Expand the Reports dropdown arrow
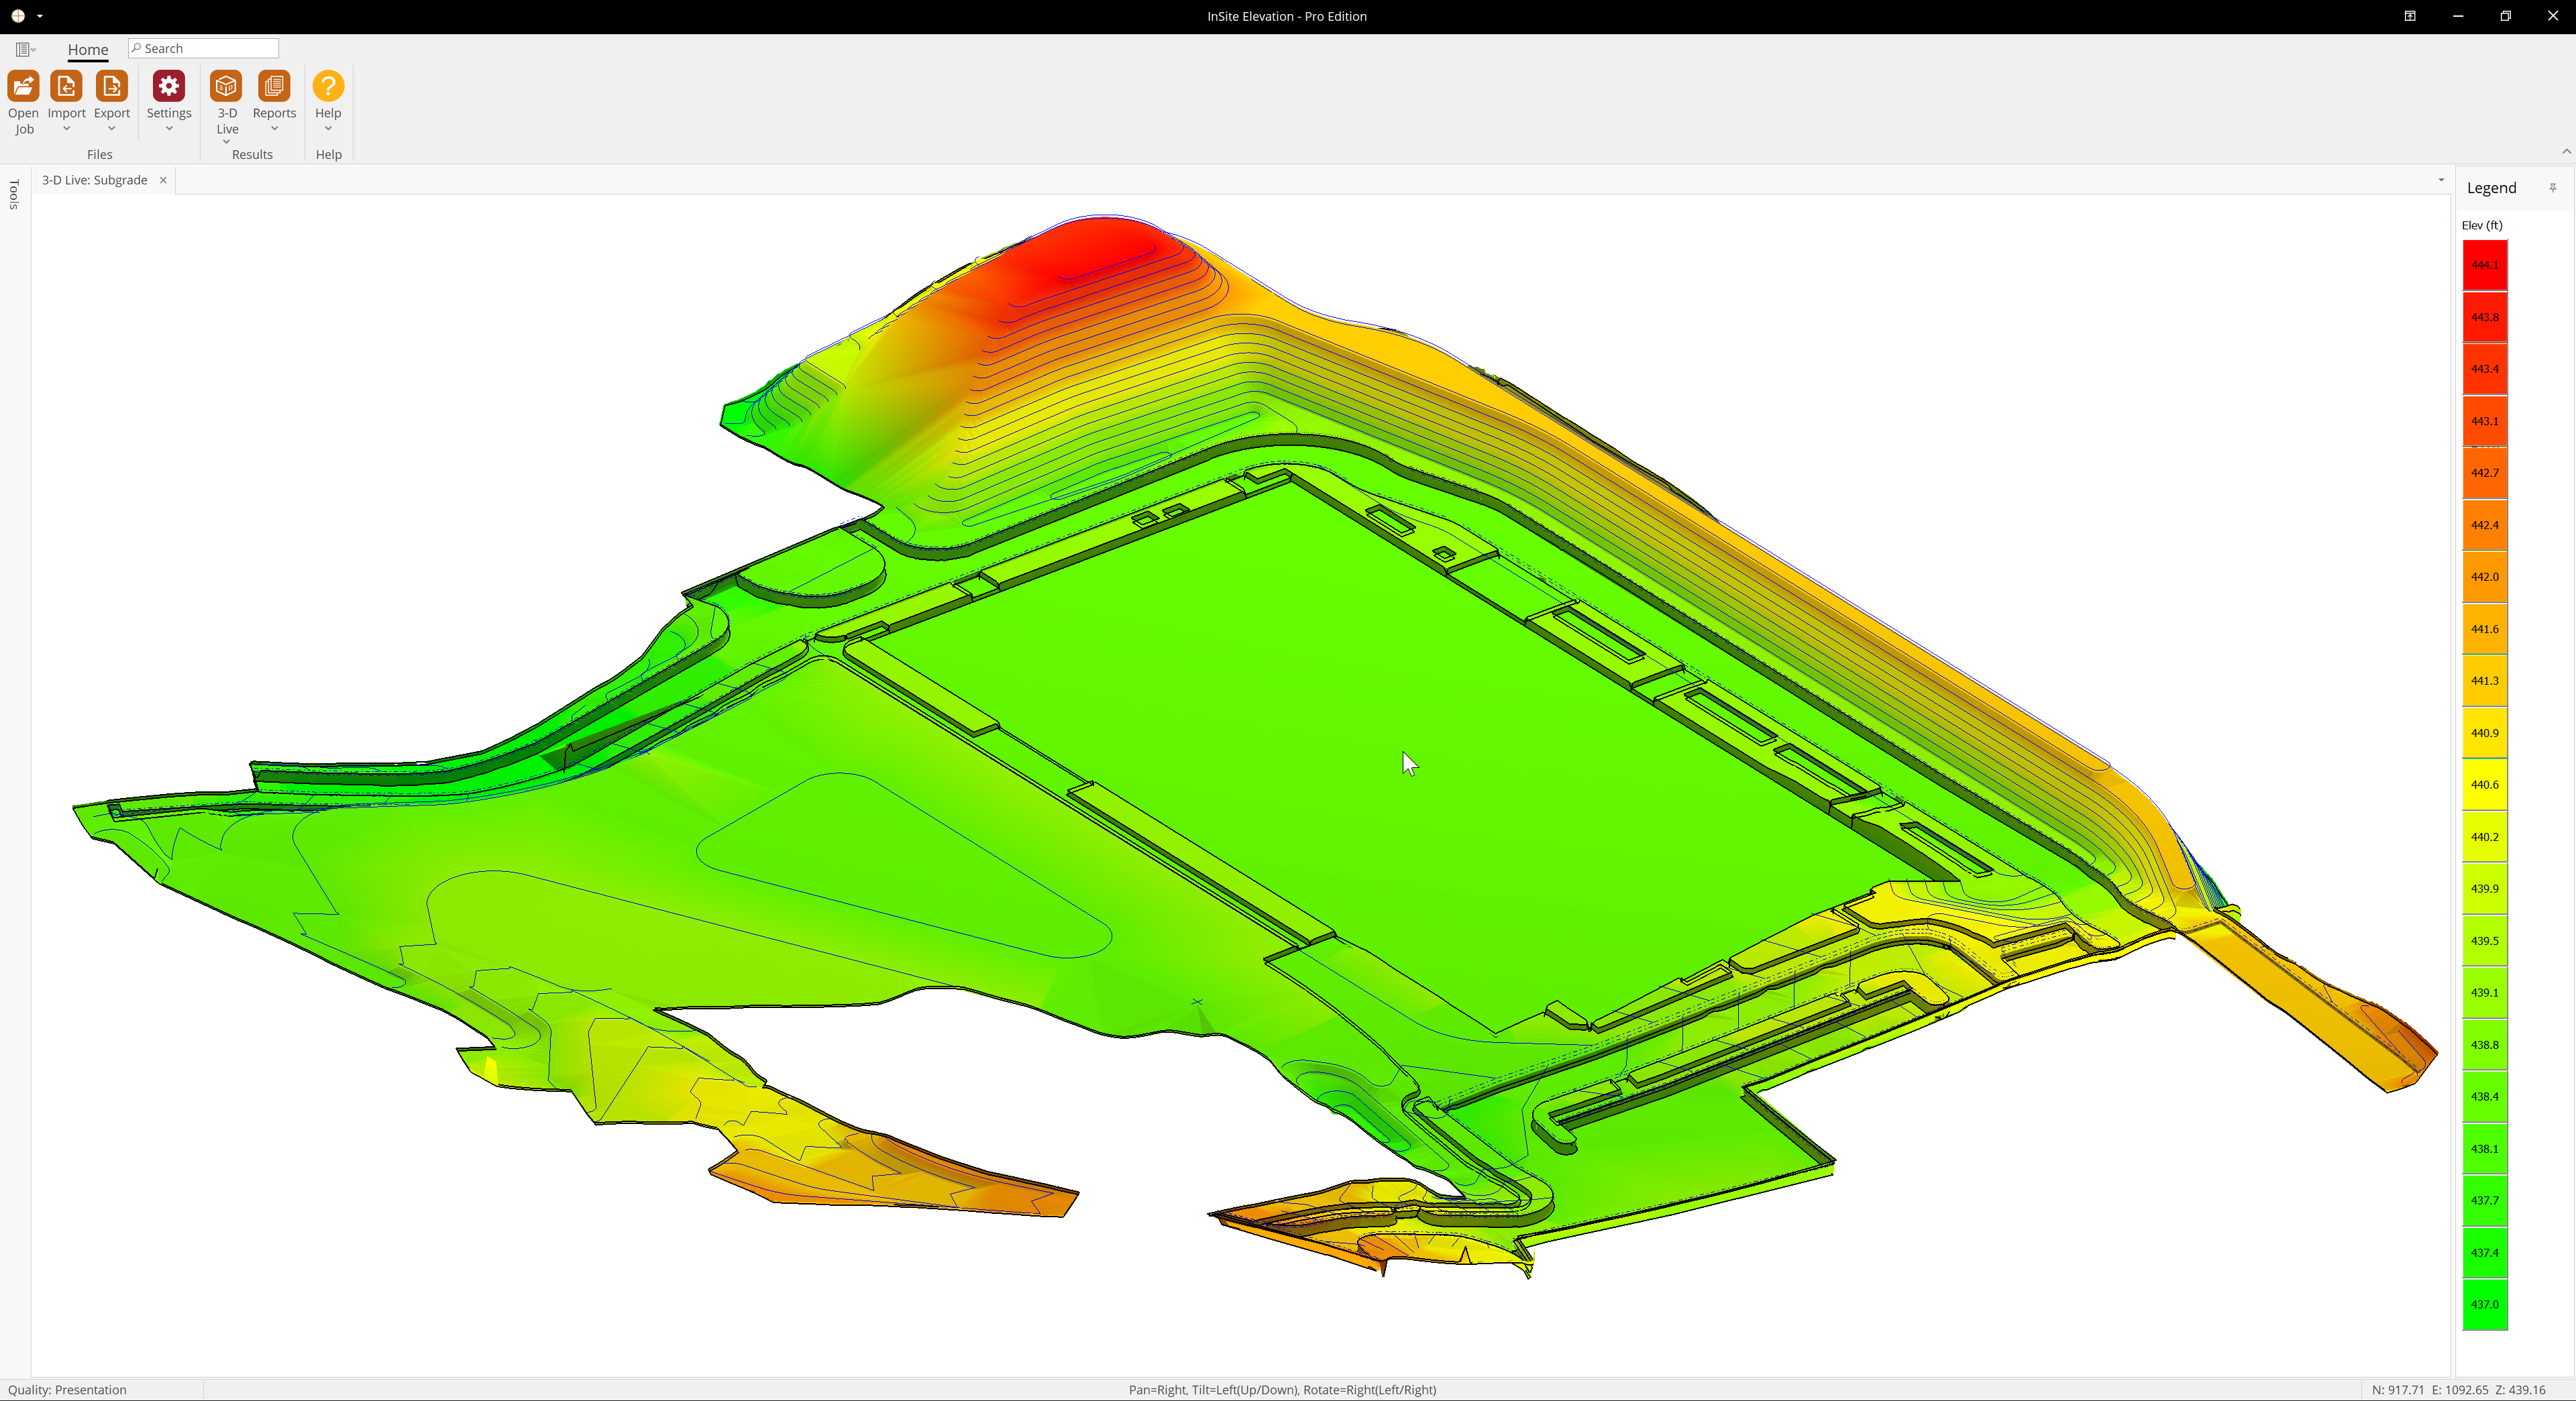This screenshot has height=1401, width=2576. [x=274, y=129]
